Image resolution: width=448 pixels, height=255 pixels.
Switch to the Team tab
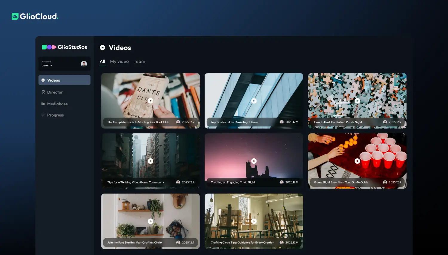click(x=139, y=61)
